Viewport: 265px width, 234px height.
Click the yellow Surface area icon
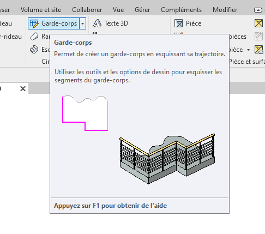pyautogui.click(x=258, y=23)
